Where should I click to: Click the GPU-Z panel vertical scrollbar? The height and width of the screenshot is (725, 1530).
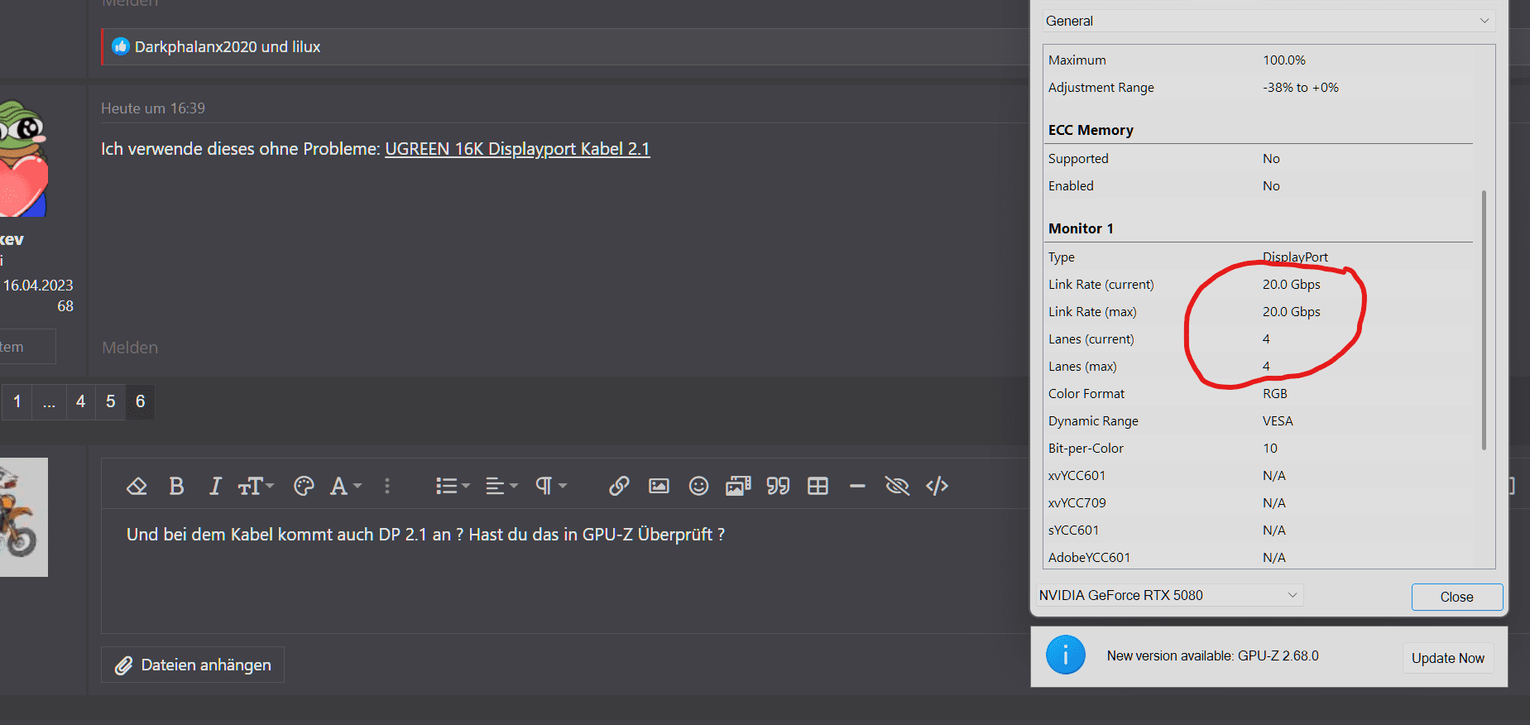coord(1484,320)
